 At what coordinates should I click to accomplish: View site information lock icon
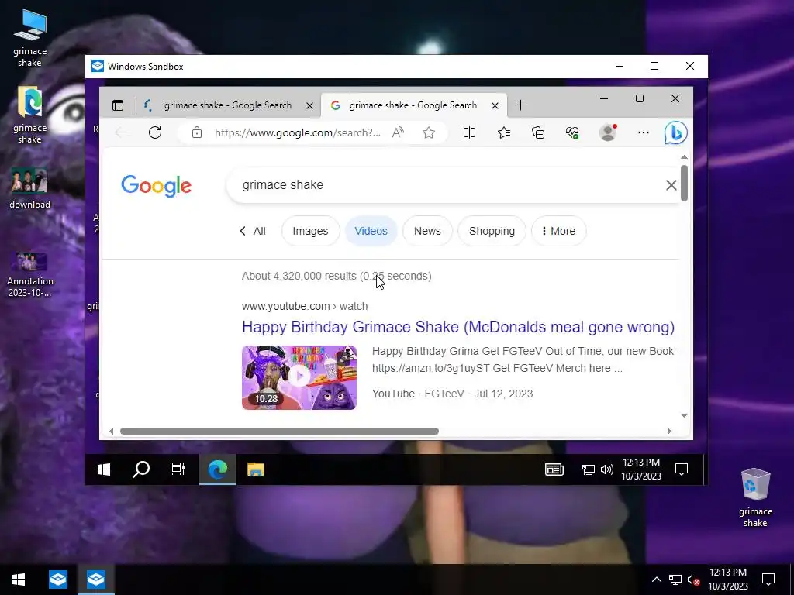click(197, 132)
